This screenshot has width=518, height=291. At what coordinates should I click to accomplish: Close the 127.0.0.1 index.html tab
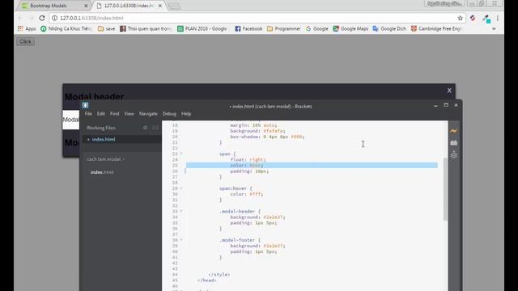click(x=160, y=6)
